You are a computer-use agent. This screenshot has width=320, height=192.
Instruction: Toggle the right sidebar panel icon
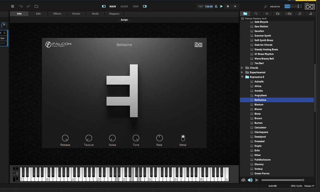tap(145, 6)
